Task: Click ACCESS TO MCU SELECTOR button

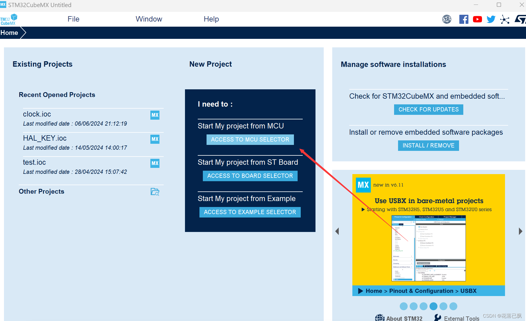Action: tap(250, 140)
